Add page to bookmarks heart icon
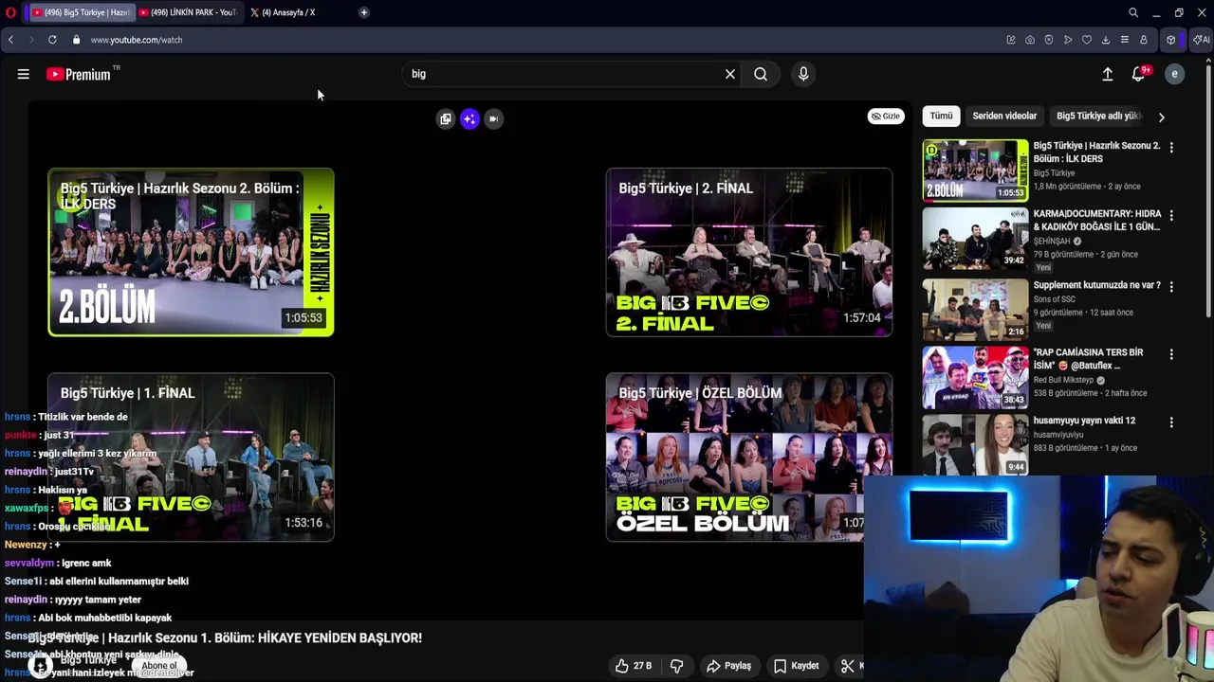 coord(1087,40)
